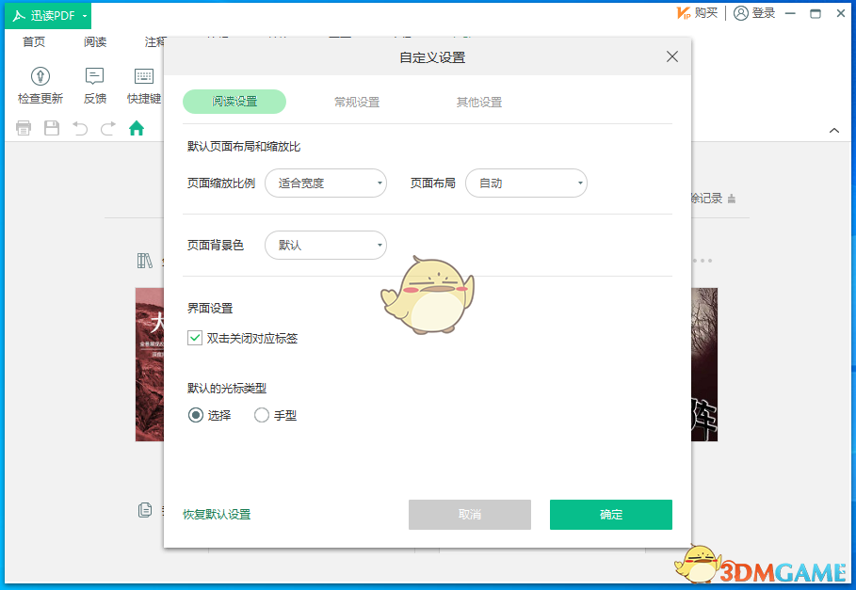The width and height of the screenshot is (856, 590).
Task: Select the 手型 hand cursor radio button
Action: 260,414
